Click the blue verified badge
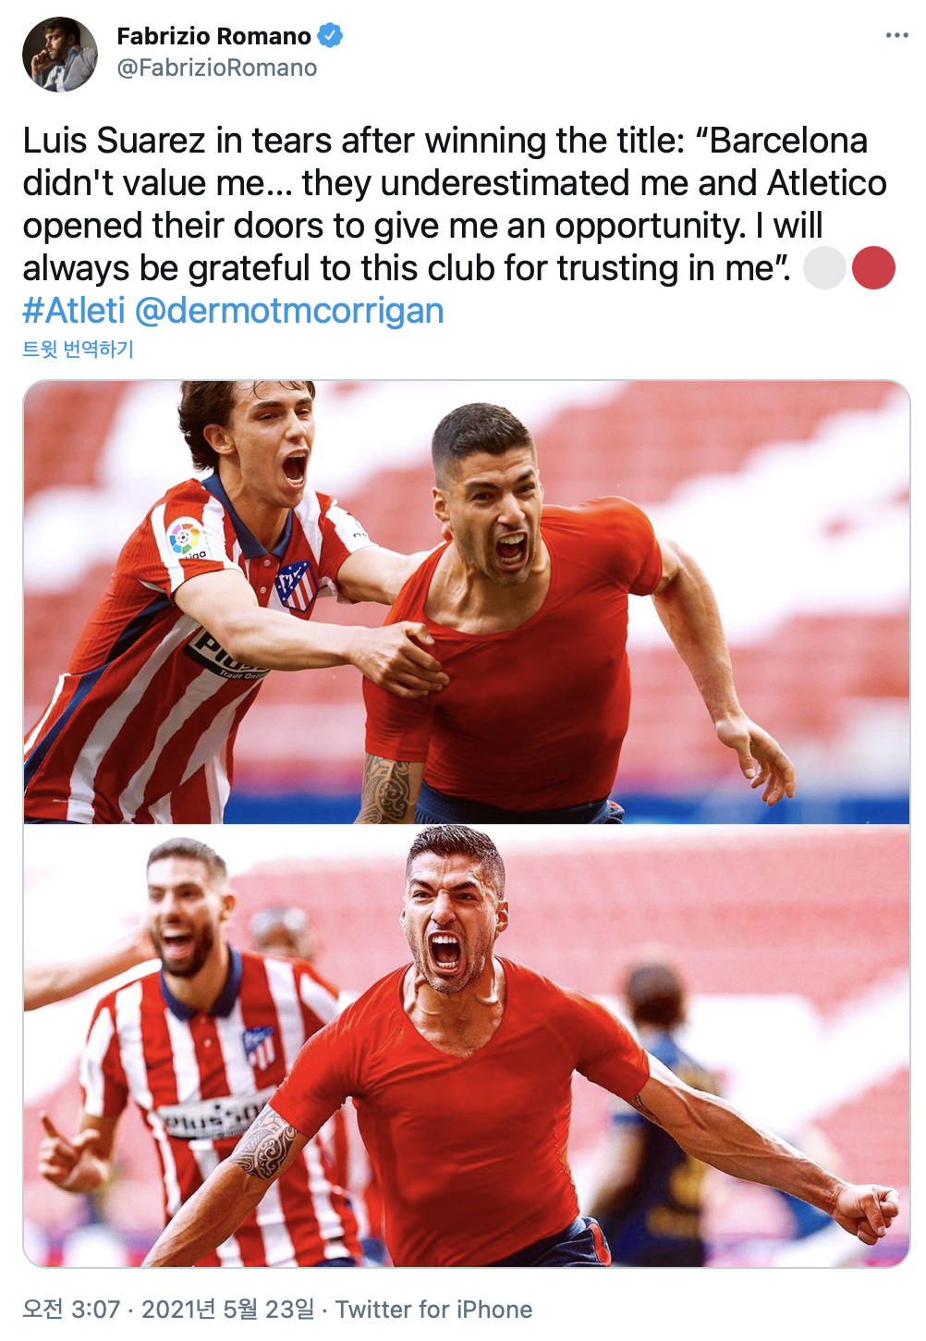 pos(330,36)
